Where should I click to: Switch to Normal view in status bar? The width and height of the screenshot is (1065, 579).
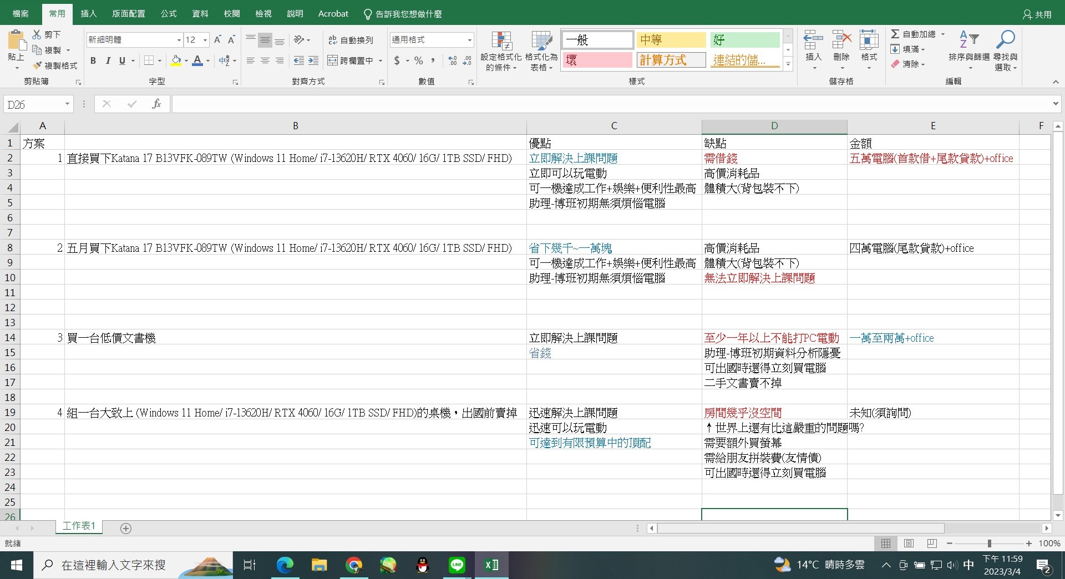[886, 544]
